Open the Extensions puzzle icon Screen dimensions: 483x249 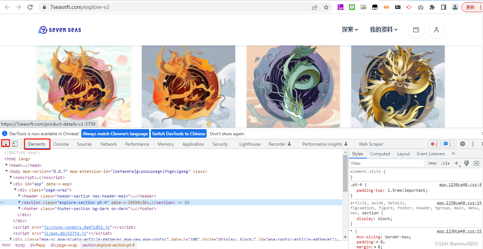tap(432, 7)
